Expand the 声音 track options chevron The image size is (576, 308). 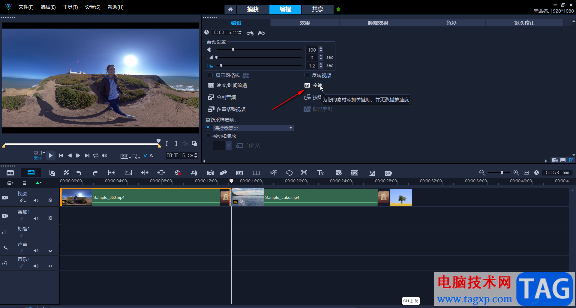[x=50, y=251]
